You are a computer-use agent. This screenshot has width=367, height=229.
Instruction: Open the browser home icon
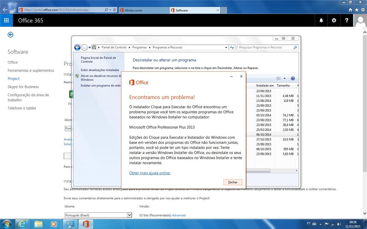(351, 10)
